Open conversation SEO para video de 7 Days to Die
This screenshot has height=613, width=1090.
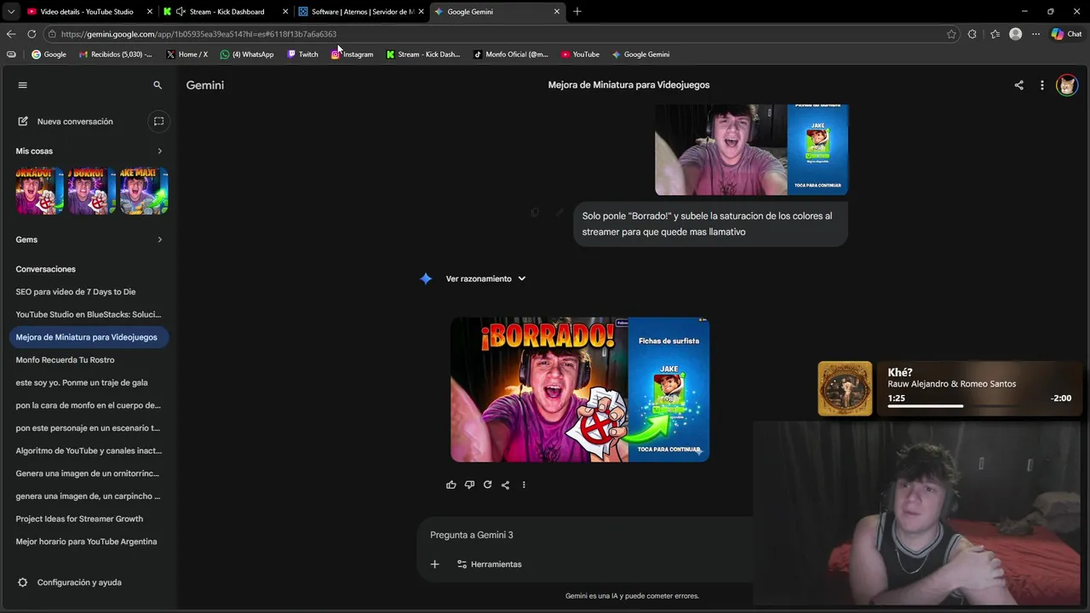(x=89, y=291)
